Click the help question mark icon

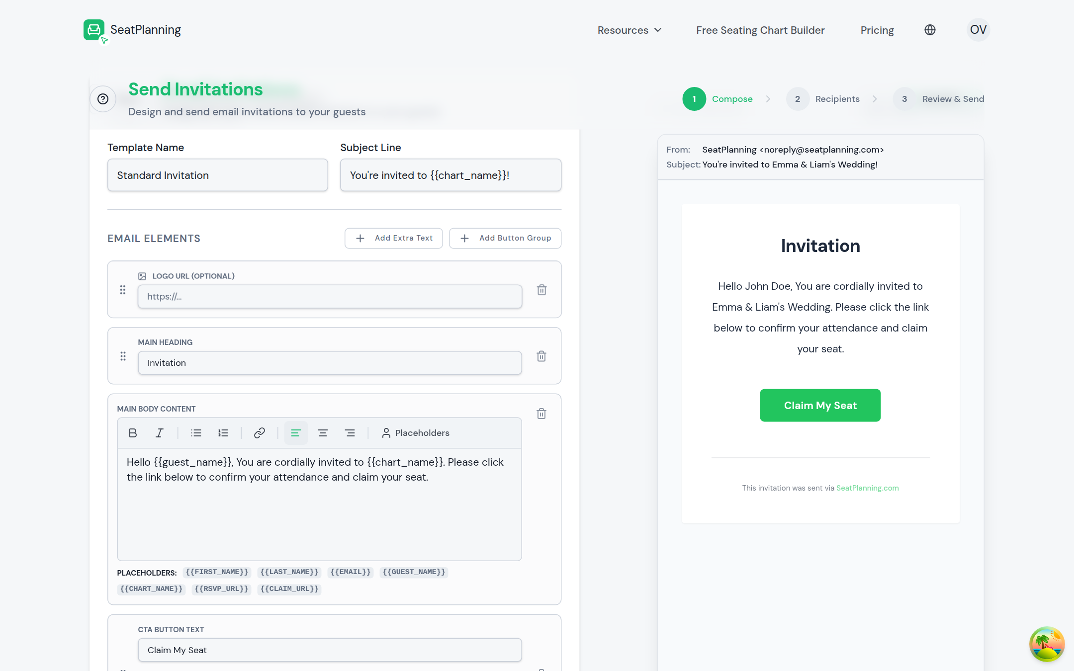[x=103, y=99]
